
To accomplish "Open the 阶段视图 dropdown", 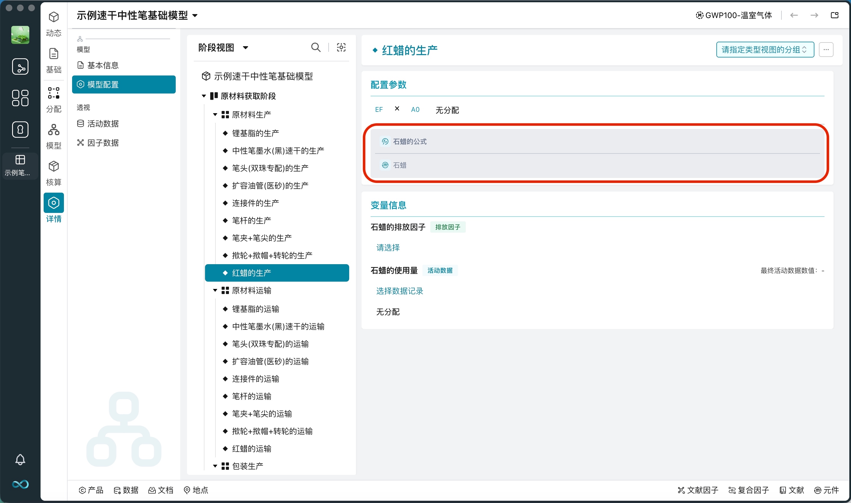I will 222,47.
